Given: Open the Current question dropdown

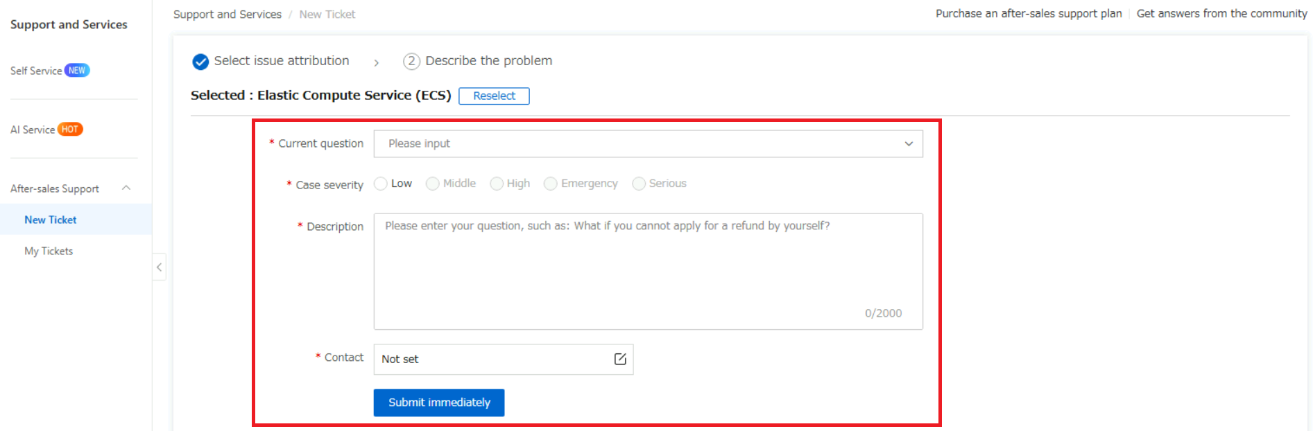Looking at the screenshot, I should (648, 144).
